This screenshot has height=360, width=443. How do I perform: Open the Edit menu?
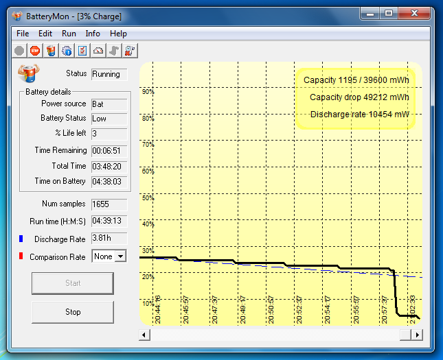pos(45,34)
